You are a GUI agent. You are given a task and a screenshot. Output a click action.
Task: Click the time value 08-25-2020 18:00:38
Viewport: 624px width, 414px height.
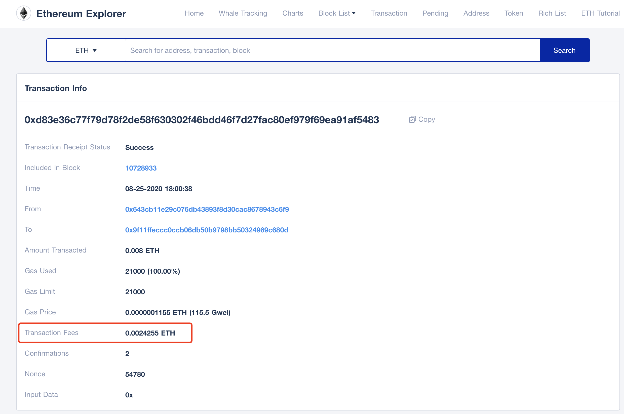159,189
